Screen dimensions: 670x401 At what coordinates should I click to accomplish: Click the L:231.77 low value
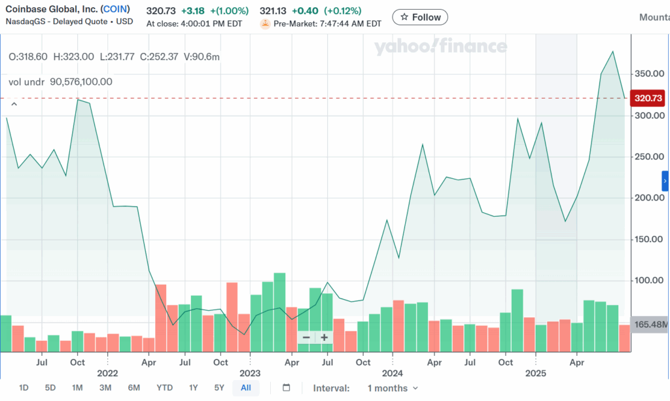[x=117, y=57]
